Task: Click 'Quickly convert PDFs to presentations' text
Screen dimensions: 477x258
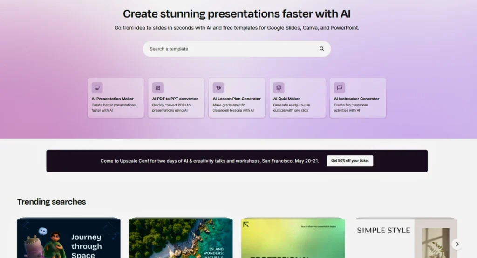Action: [x=171, y=108]
